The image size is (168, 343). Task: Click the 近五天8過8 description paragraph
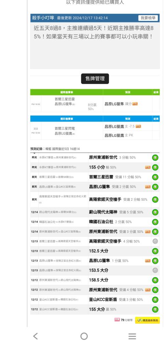(94, 32)
